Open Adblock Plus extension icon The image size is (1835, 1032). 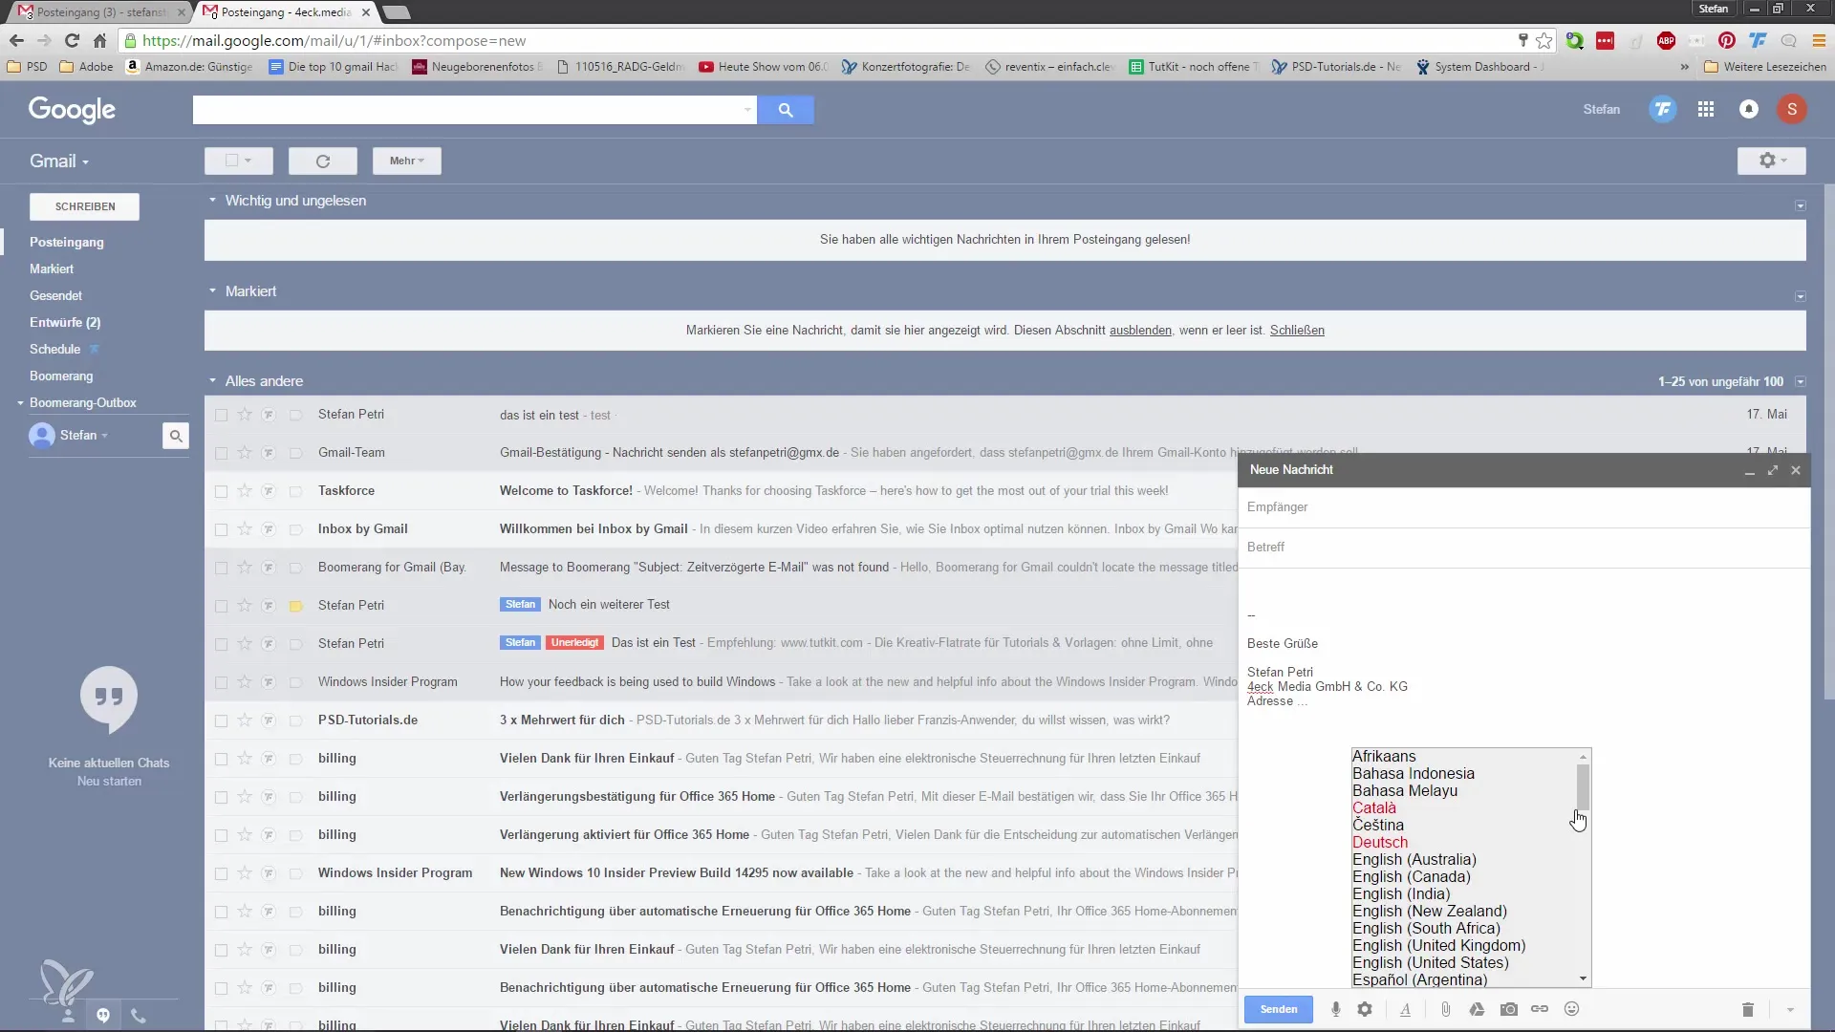(x=1666, y=40)
